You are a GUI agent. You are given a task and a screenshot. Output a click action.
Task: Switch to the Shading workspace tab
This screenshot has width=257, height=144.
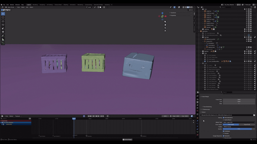tap(66, 5)
